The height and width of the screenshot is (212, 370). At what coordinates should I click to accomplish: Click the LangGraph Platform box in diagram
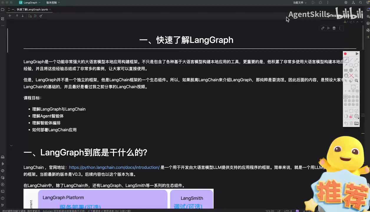click(103, 199)
